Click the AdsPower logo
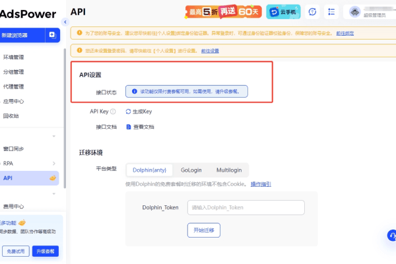The height and width of the screenshot is (264, 396). tap(28, 14)
